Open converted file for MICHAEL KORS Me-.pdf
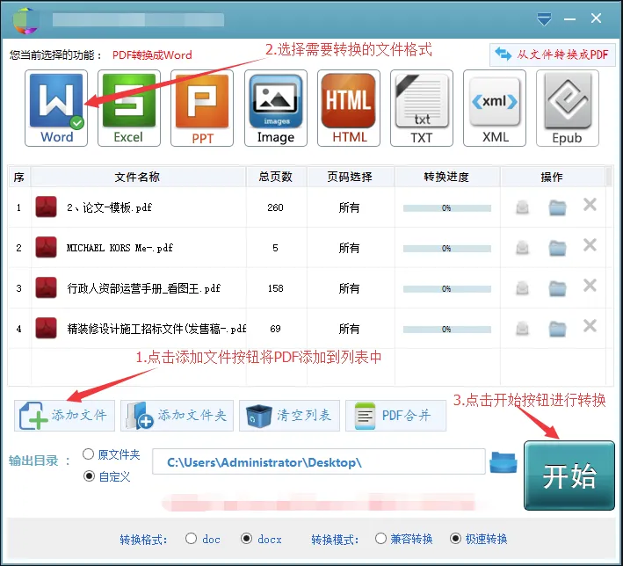The height and width of the screenshot is (566, 623). pos(523,248)
